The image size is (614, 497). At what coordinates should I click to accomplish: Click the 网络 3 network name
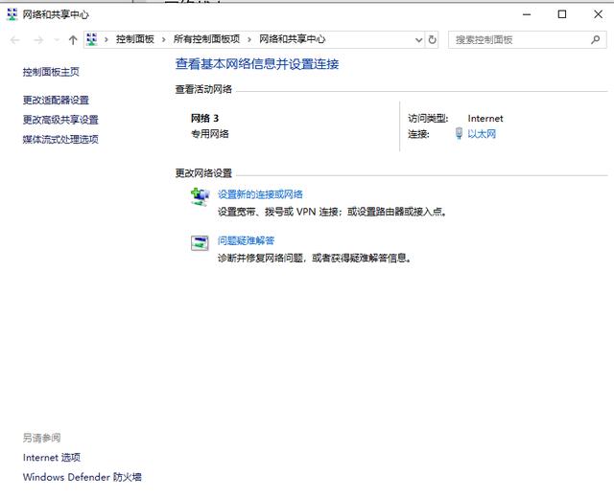204,118
